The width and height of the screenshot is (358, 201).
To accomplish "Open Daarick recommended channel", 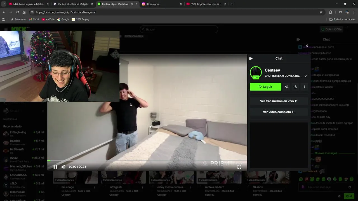I will (24, 142).
